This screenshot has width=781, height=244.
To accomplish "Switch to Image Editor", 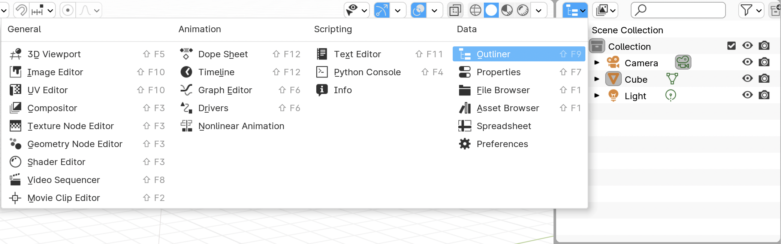I will click(87, 72).
